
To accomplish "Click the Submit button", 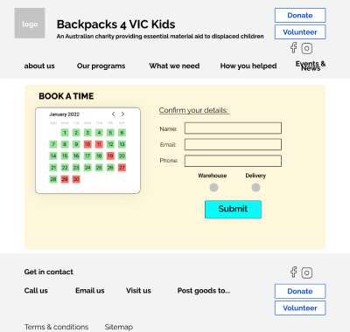I will pyautogui.click(x=233, y=210).
